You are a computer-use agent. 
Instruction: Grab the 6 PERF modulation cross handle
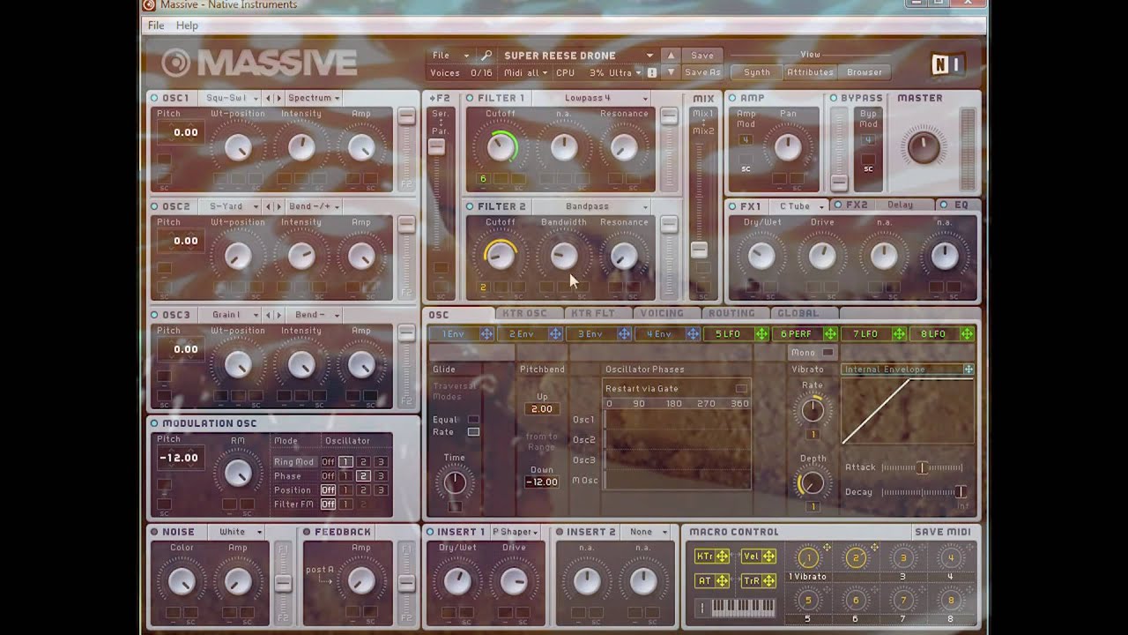[830, 334]
